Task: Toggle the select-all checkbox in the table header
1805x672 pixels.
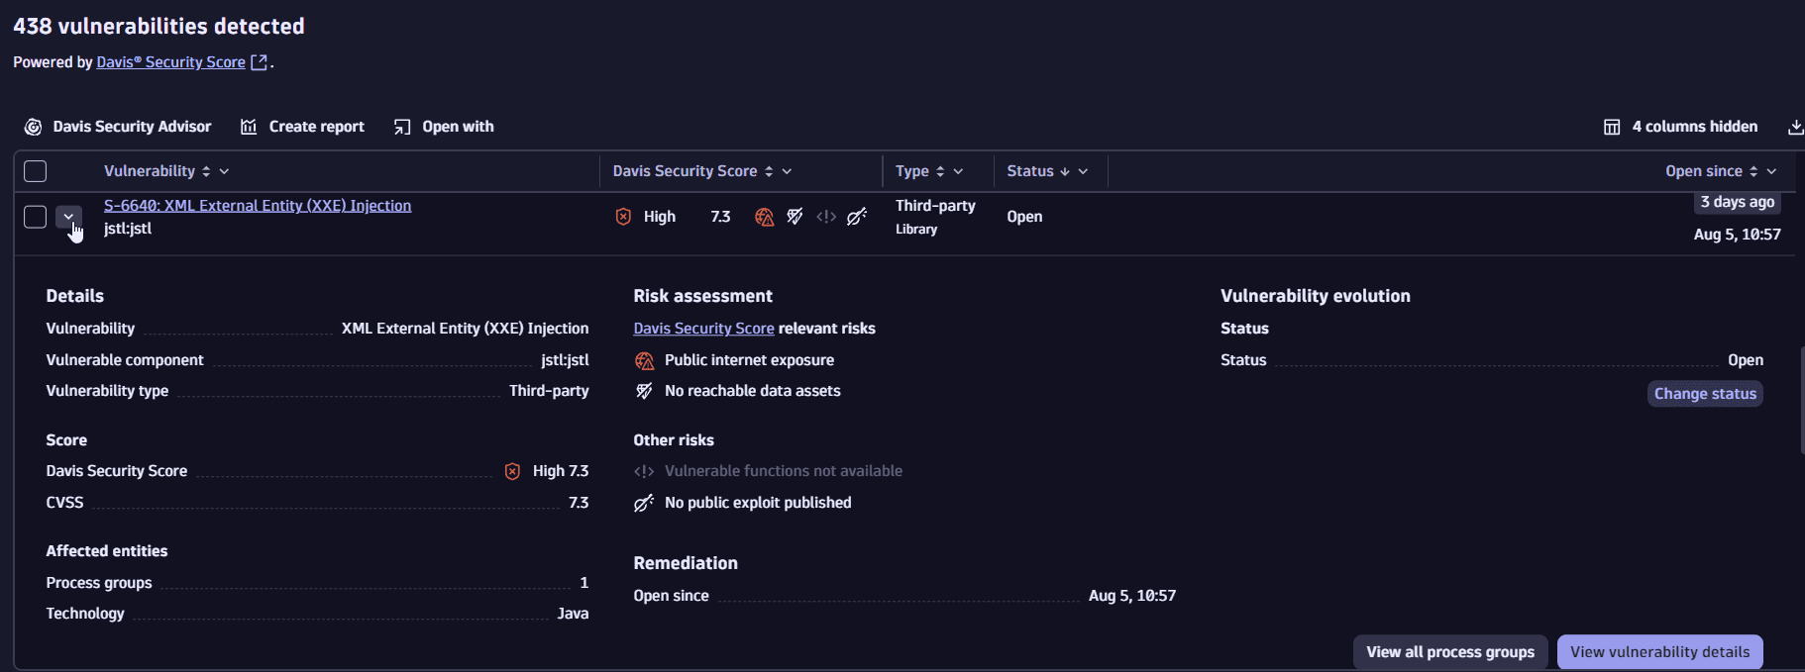Action: click(35, 171)
